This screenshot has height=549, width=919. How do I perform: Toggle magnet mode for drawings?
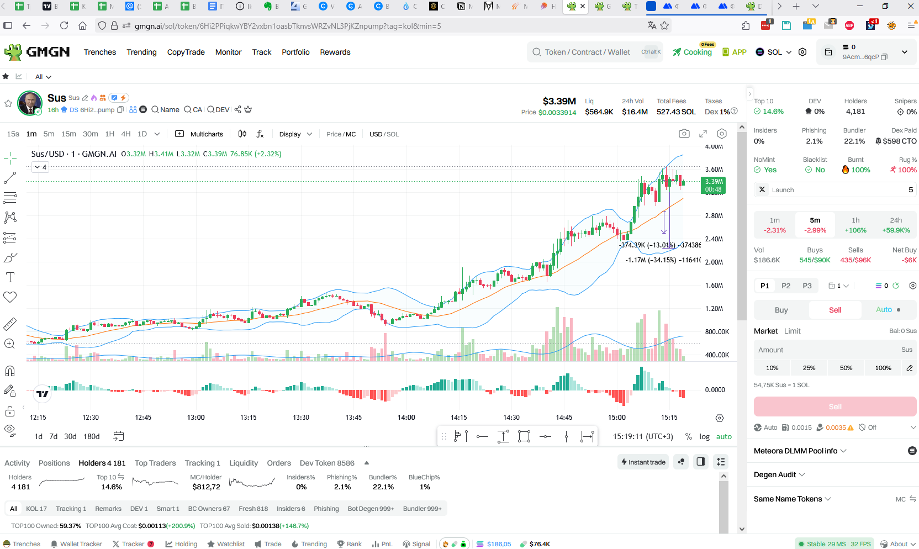pyautogui.click(x=10, y=371)
